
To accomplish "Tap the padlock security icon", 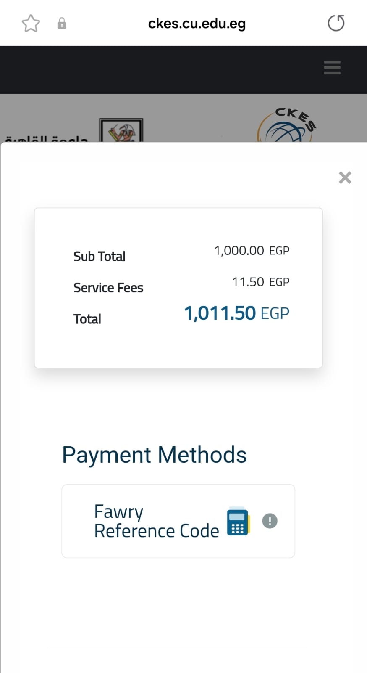I will pyautogui.click(x=62, y=23).
